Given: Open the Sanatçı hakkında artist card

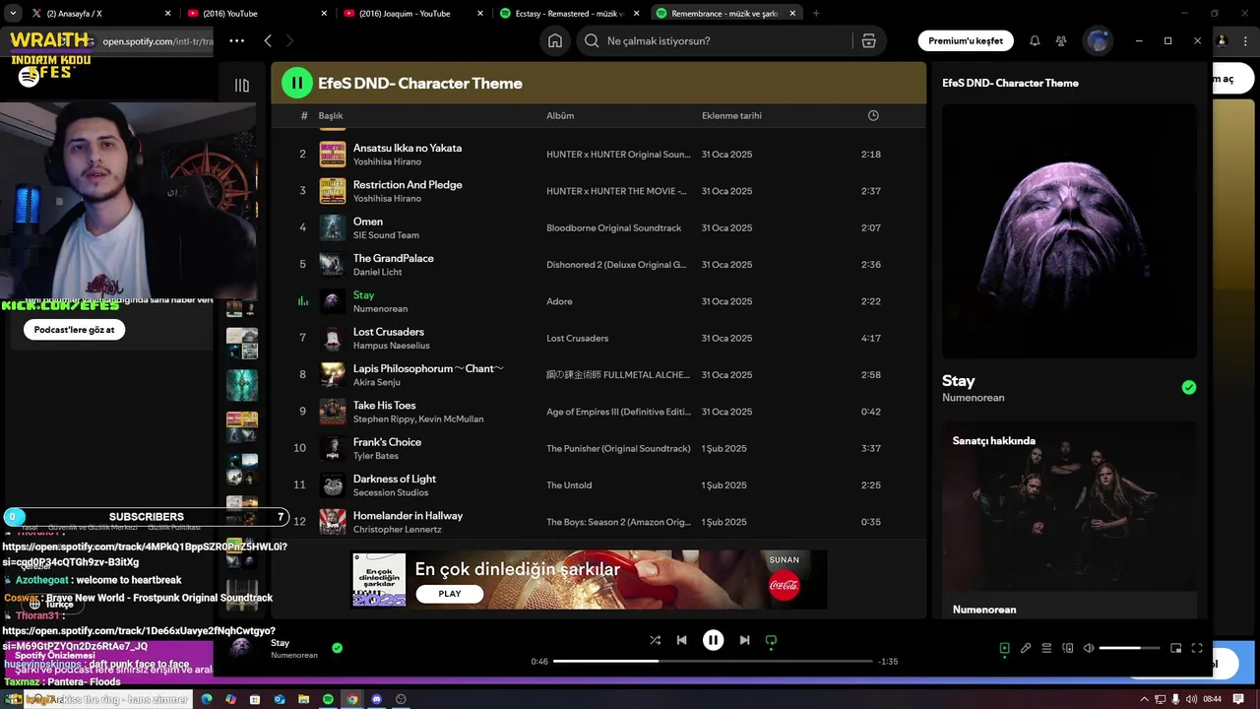Looking at the screenshot, I should 1069,520.
